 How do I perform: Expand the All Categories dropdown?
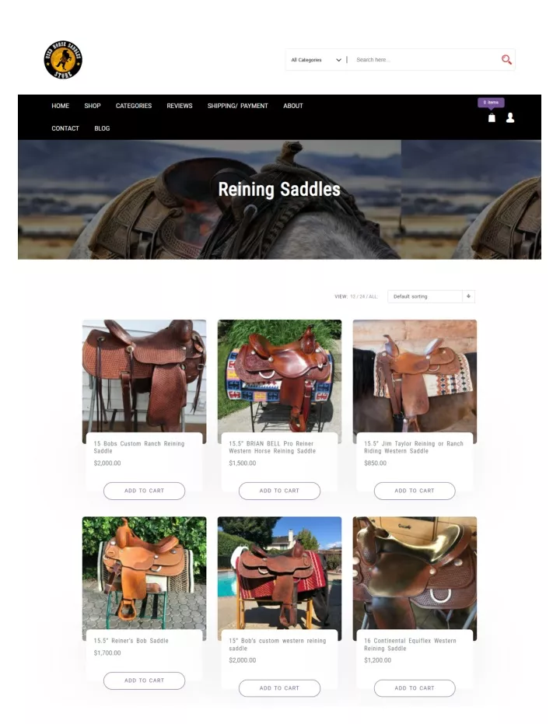tap(317, 60)
